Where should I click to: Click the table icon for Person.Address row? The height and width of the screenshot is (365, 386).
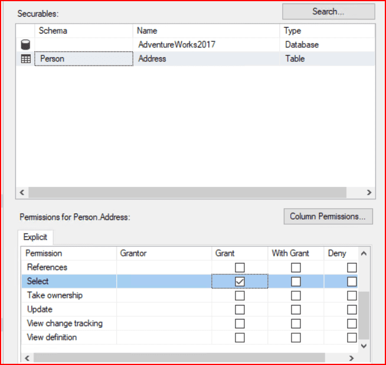25,59
